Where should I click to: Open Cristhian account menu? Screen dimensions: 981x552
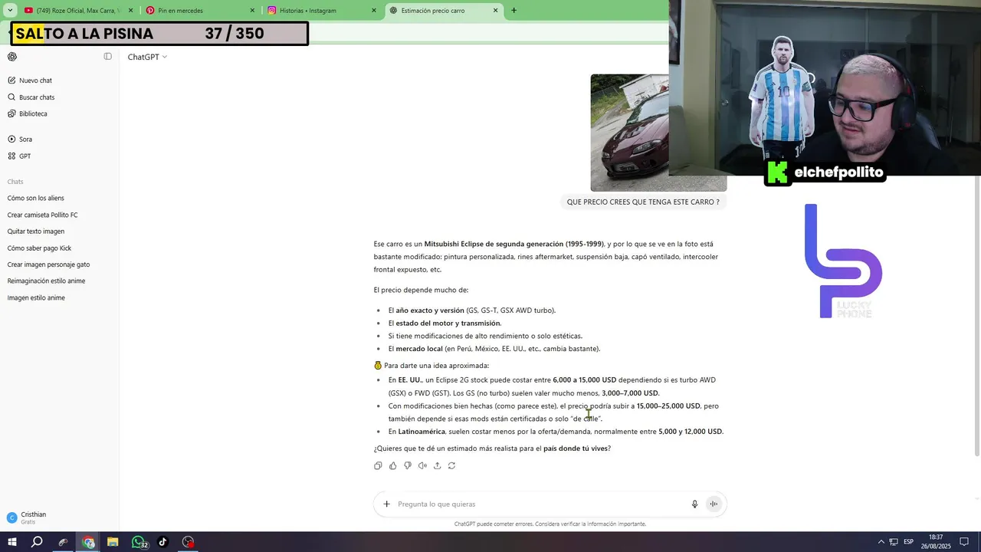pyautogui.click(x=60, y=517)
